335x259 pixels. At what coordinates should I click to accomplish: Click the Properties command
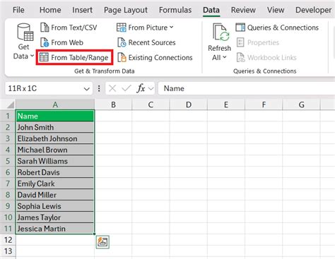(x=258, y=42)
